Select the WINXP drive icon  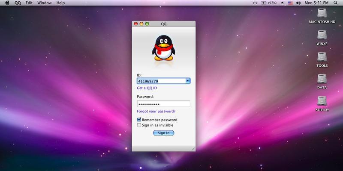point(322,35)
